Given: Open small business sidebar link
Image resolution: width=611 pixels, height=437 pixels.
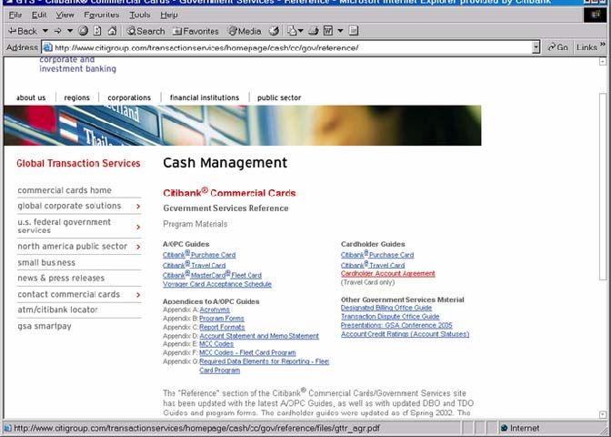Looking at the screenshot, I should 46,262.
